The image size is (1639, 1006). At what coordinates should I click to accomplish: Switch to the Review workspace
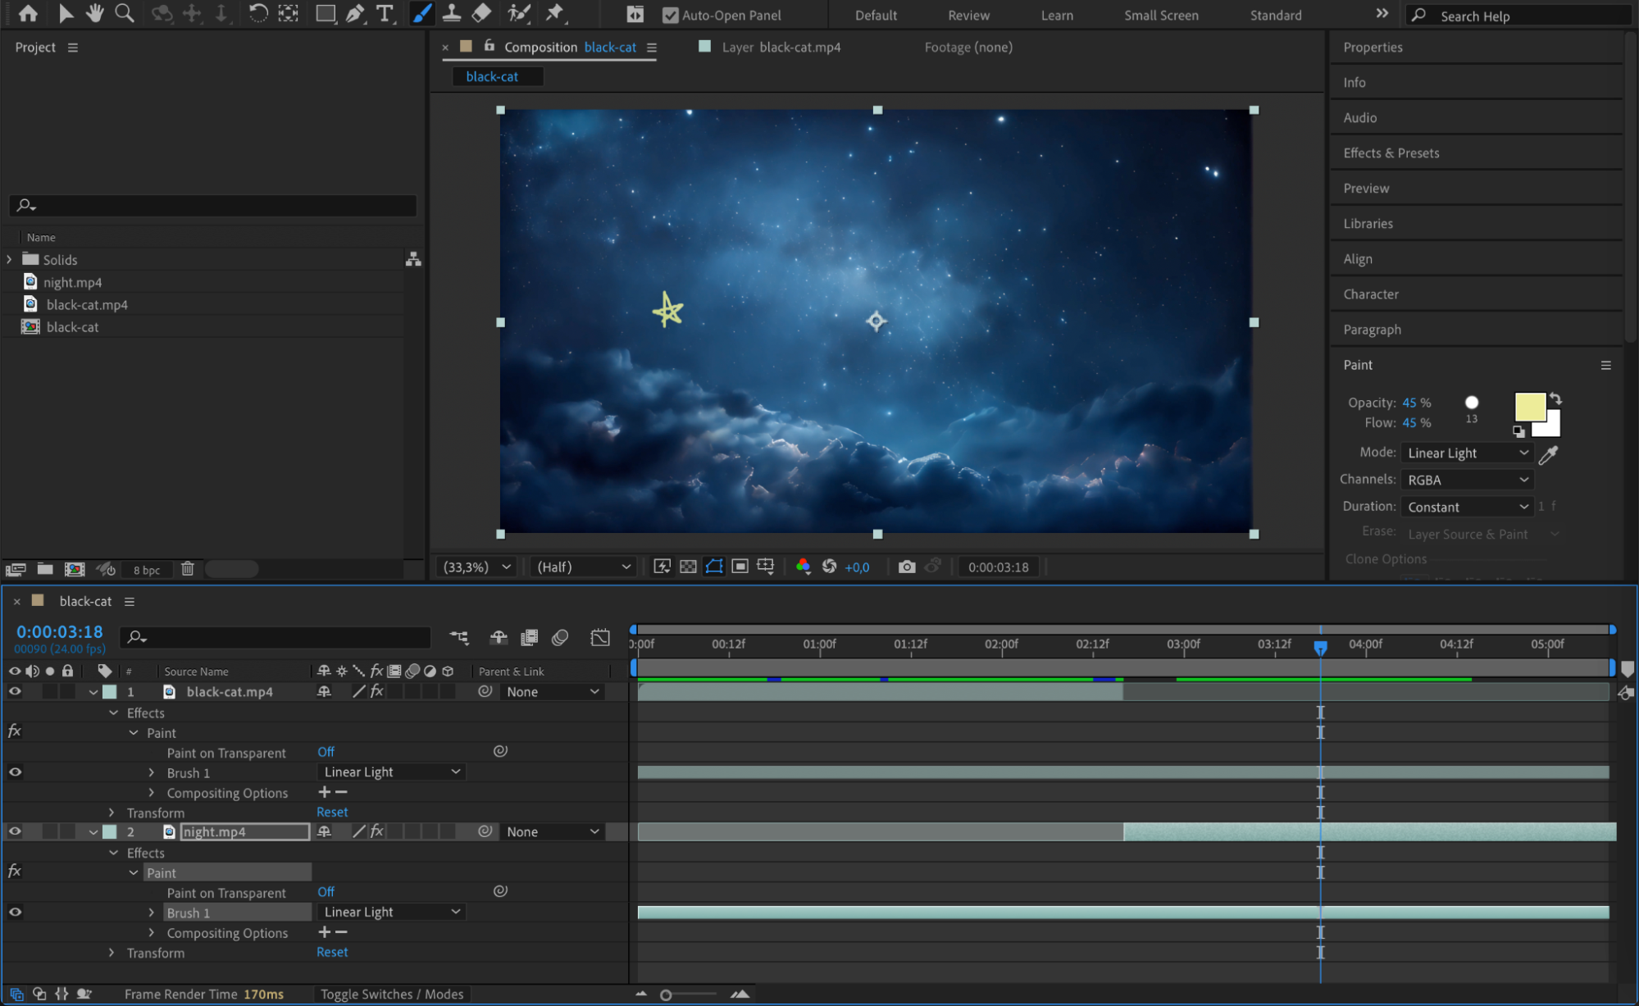pyautogui.click(x=968, y=15)
